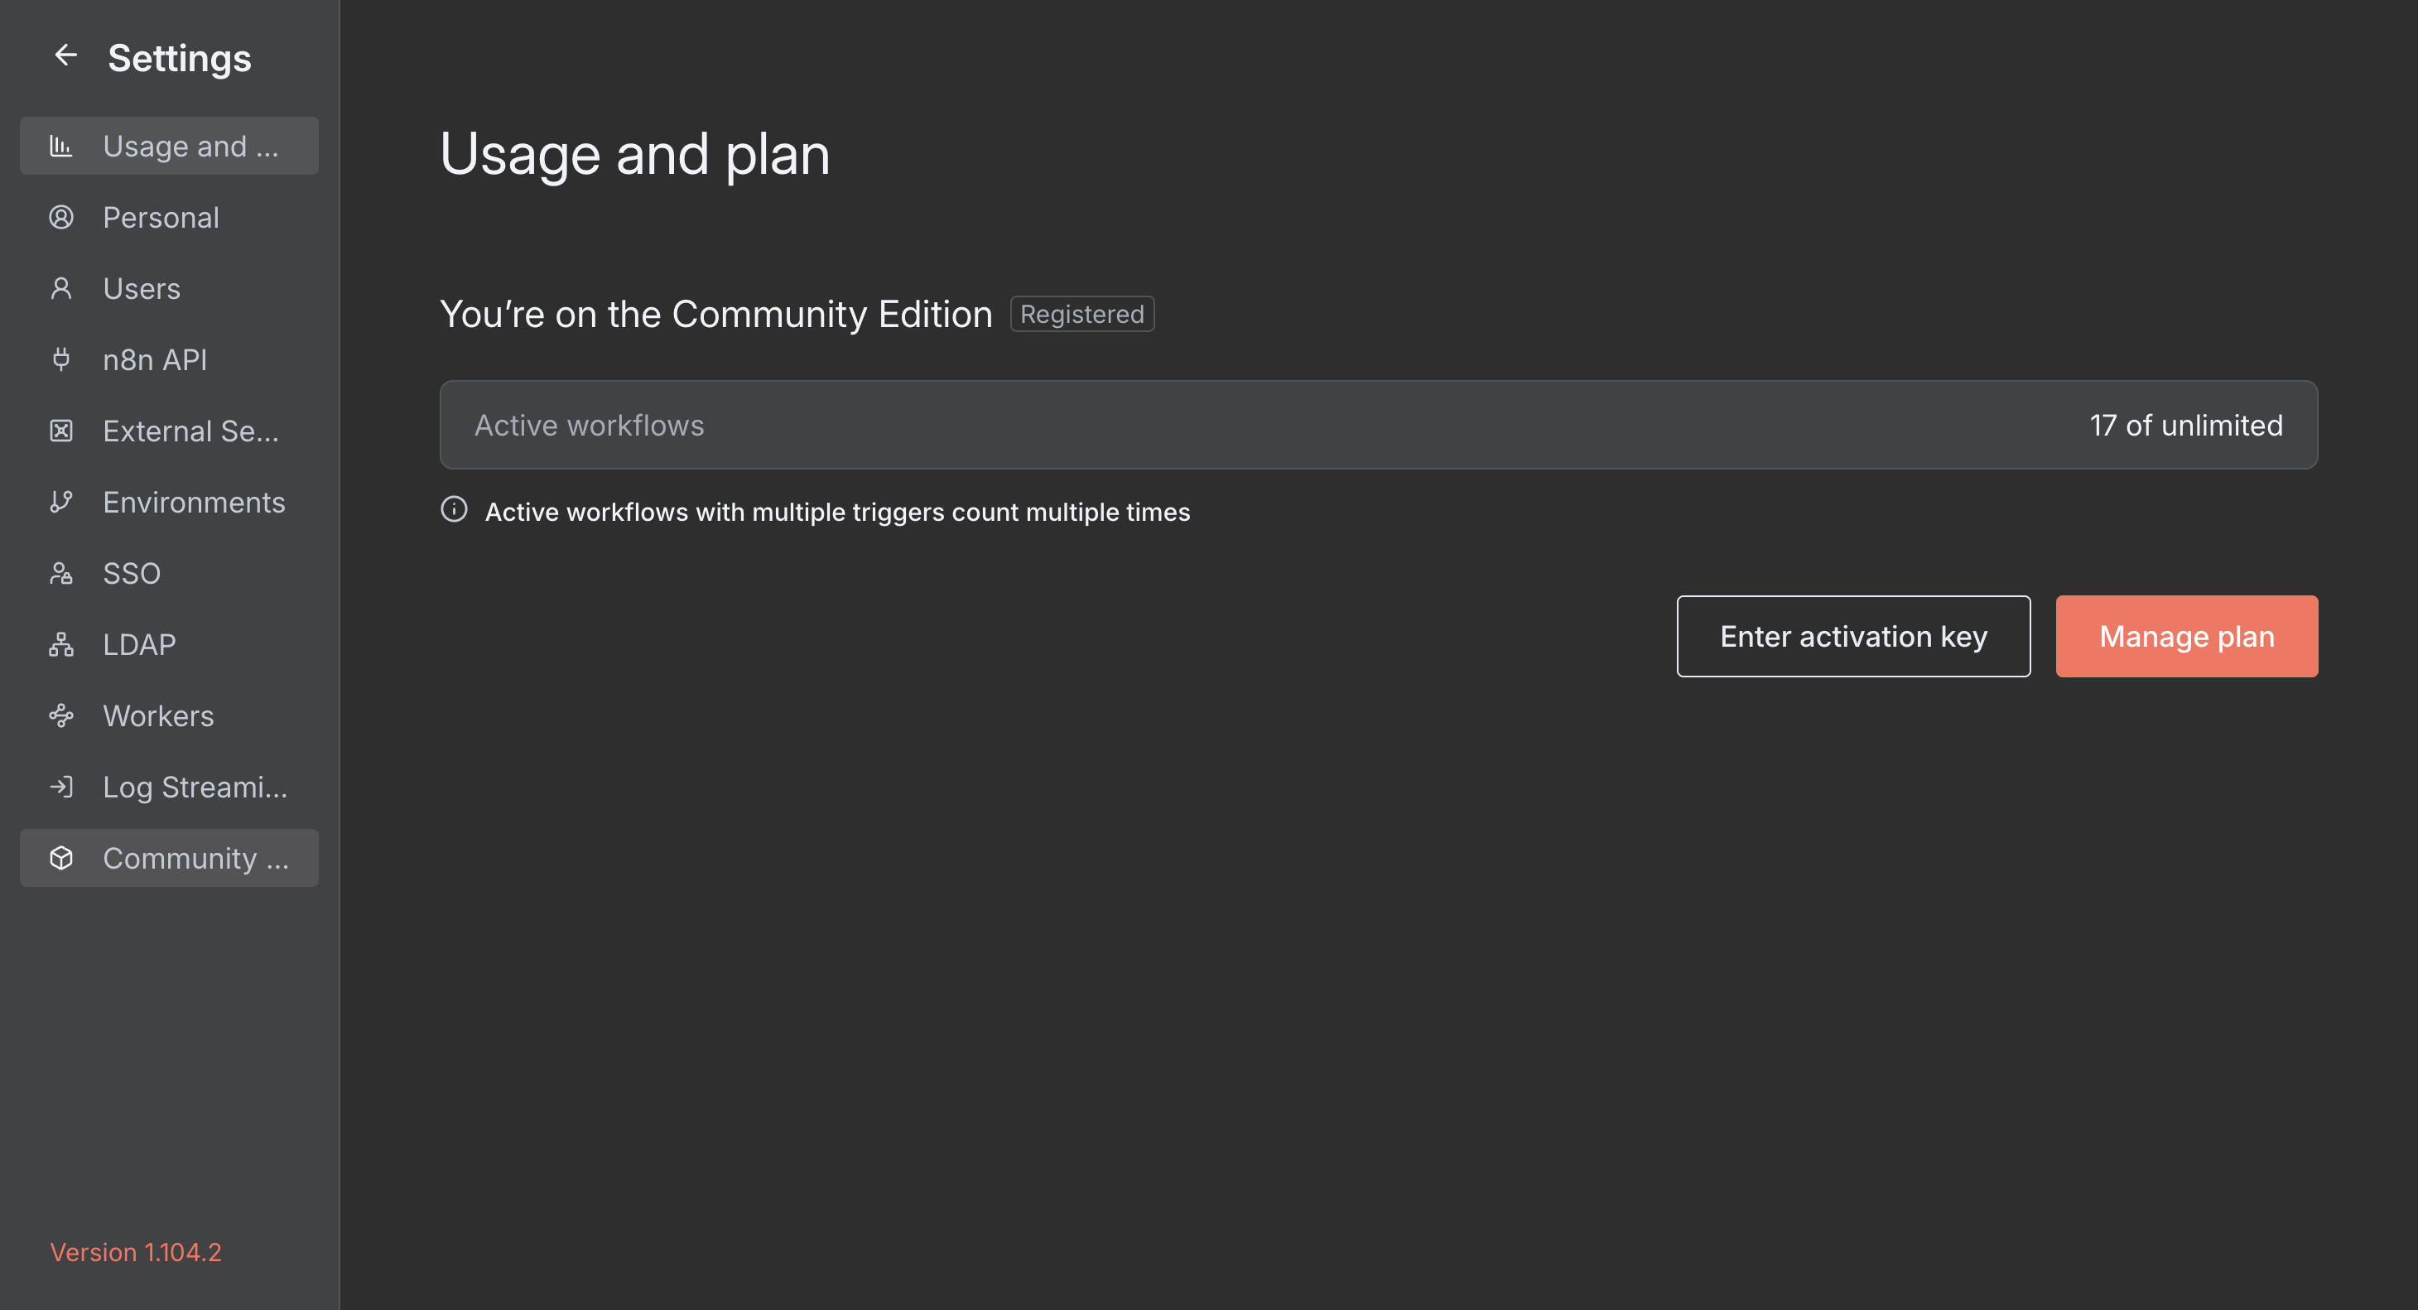Click the Community cube icon
Screen dimensions: 2418x1310
61,858
